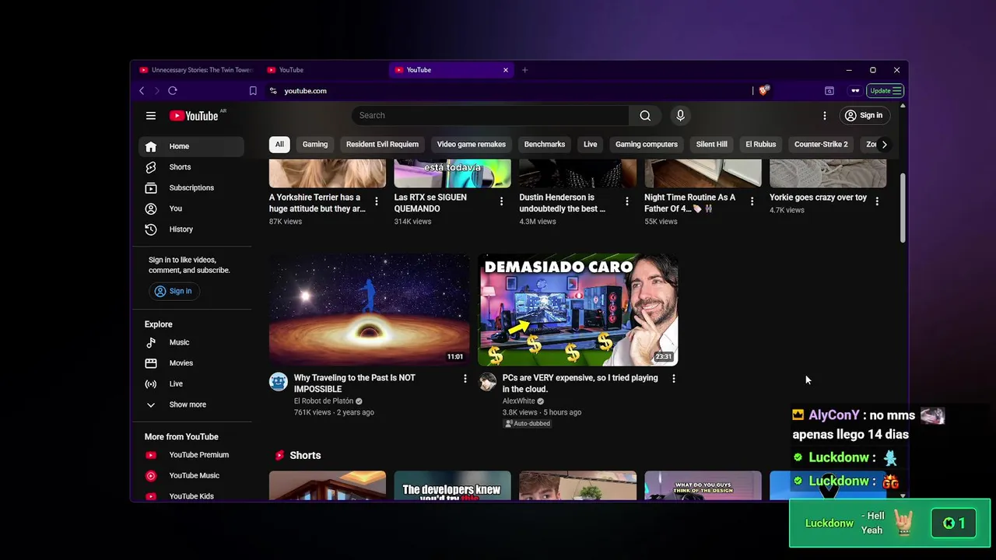The width and height of the screenshot is (996, 560).
Task: Open El Robot de Platón channel name
Action: coord(324,401)
